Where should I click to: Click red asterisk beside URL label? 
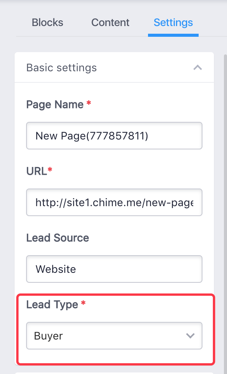pos(50,170)
